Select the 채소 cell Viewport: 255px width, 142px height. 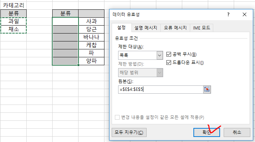tap(13, 29)
